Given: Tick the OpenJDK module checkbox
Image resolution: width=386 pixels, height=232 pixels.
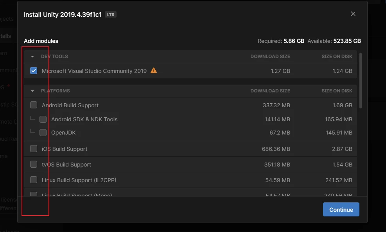Looking at the screenshot, I should point(43,133).
